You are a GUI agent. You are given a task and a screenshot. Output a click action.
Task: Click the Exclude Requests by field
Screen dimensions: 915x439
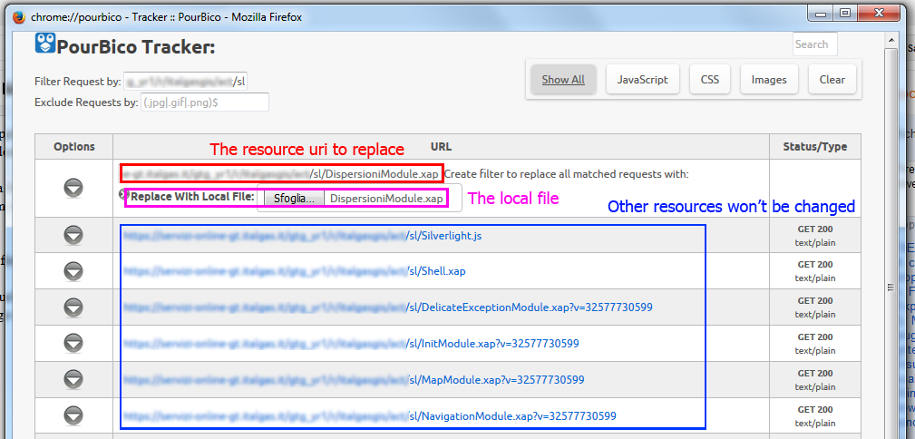205,102
